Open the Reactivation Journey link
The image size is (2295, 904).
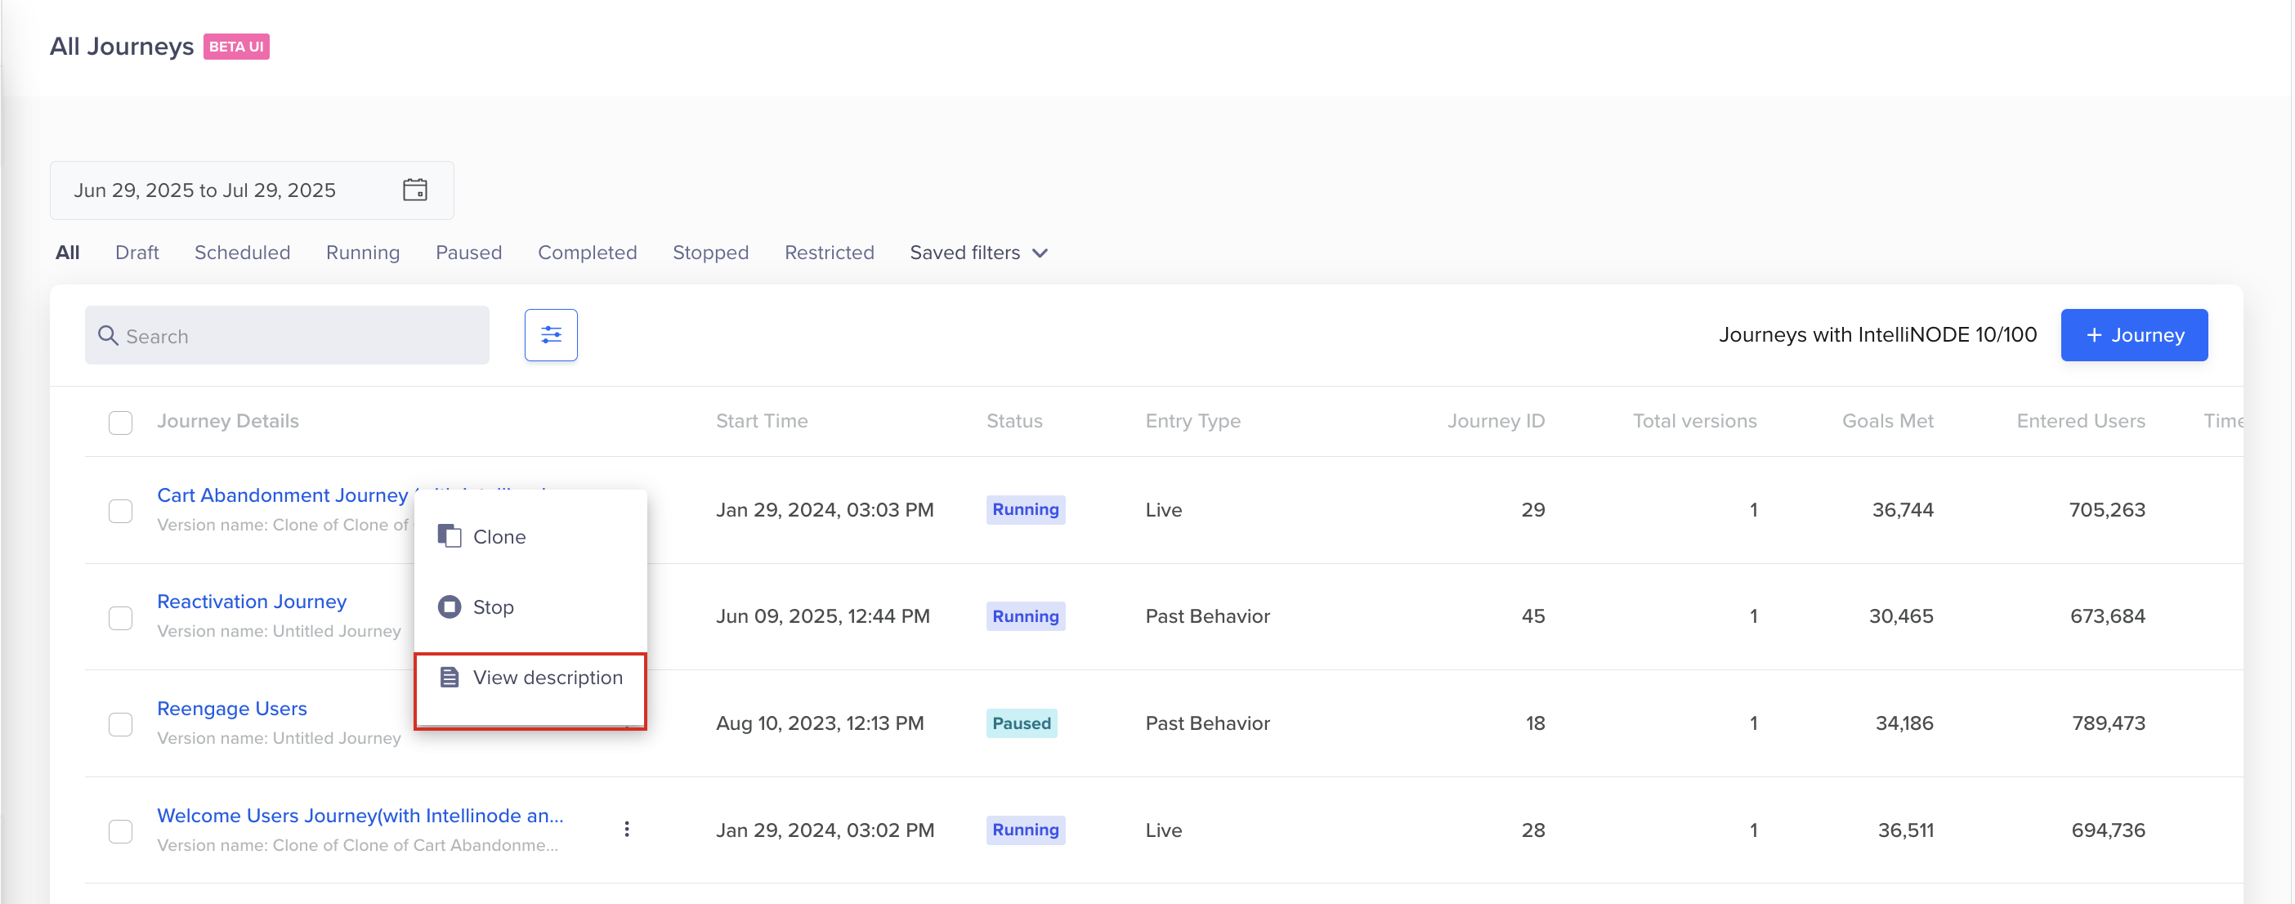tap(252, 602)
